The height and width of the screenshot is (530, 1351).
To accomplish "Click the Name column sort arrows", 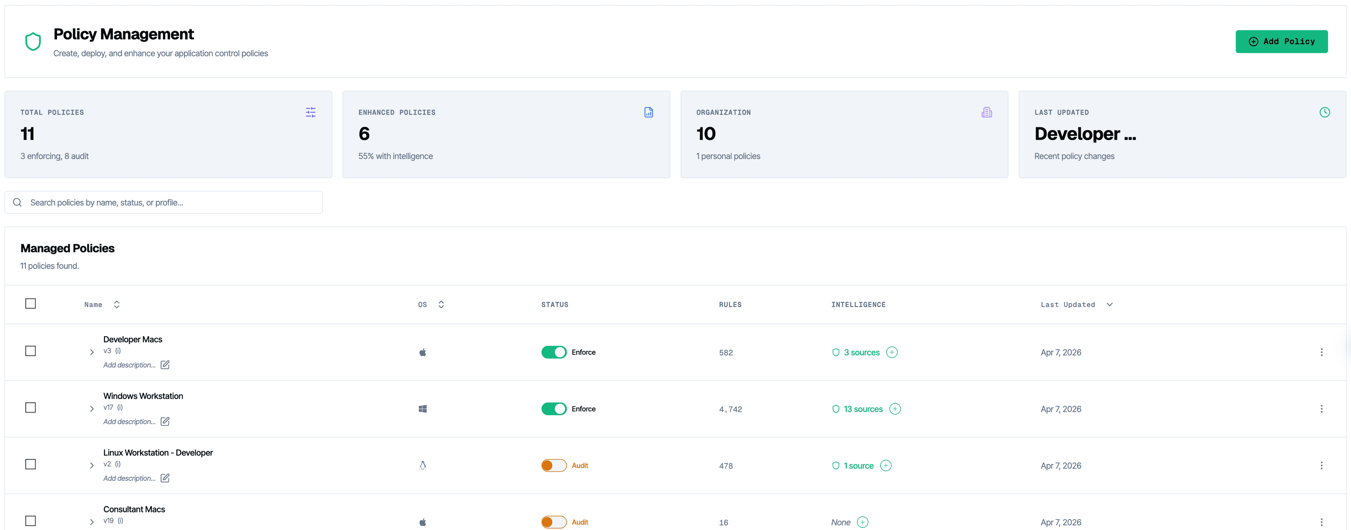I will (x=116, y=304).
